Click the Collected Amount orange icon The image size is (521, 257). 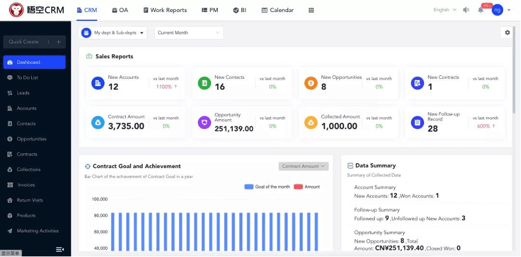click(311, 123)
